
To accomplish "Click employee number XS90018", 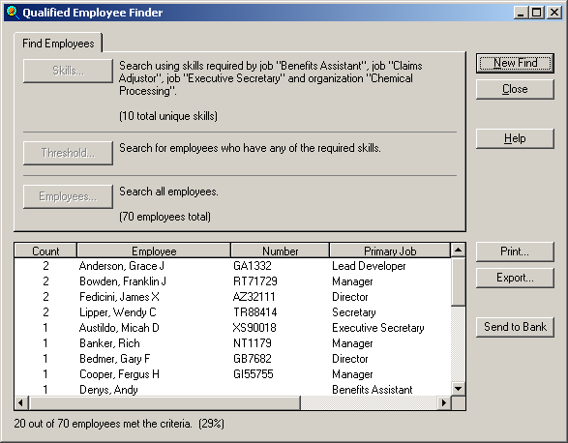I will tap(254, 328).
